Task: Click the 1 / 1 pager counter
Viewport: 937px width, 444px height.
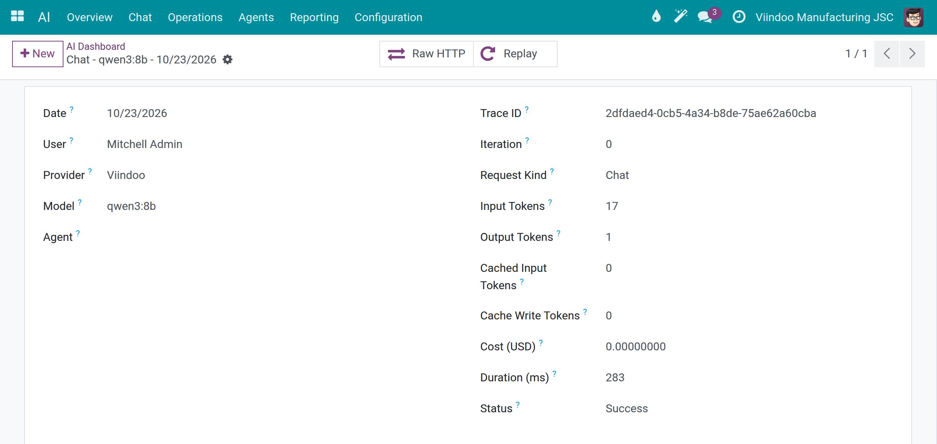Action: coord(856,54)
